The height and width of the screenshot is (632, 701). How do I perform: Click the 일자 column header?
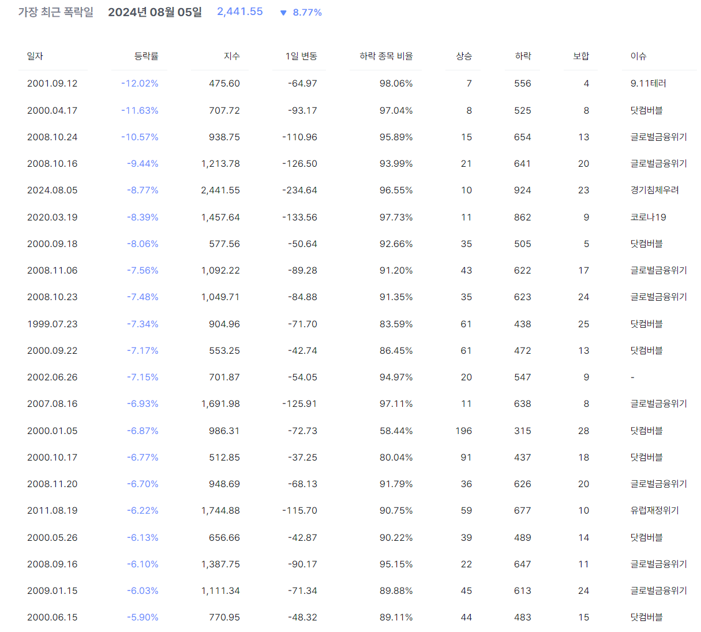35,56
